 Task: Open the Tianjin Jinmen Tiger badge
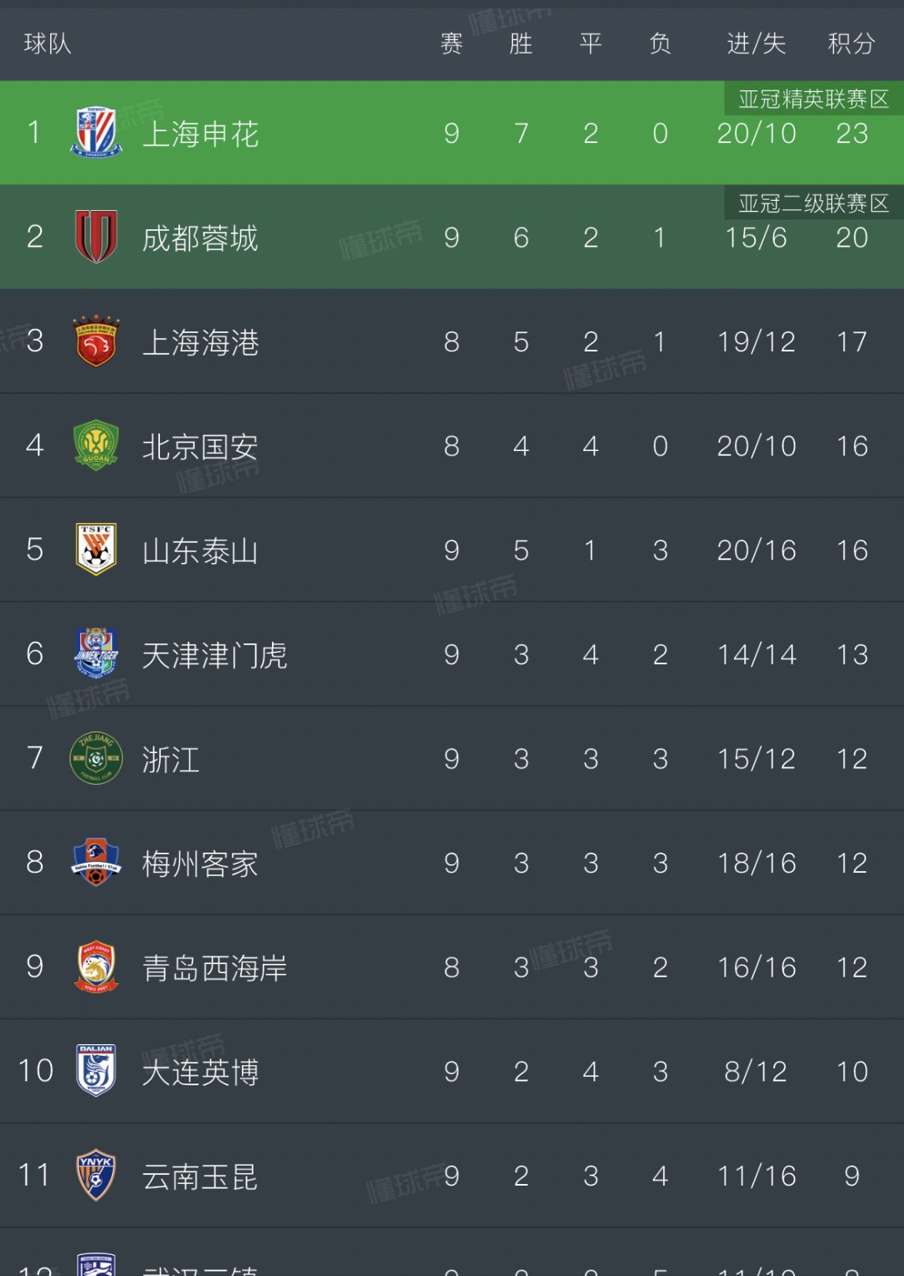(x=95, y=655)
